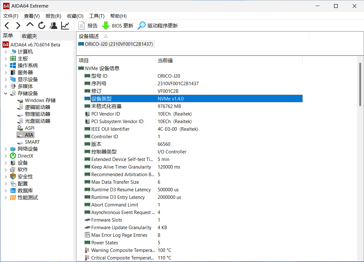
Task: Click the Firmware Slots chip icon
Action: pos(87,220)
